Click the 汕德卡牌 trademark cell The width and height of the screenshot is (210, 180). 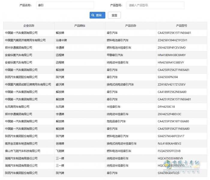coord(61,40)
